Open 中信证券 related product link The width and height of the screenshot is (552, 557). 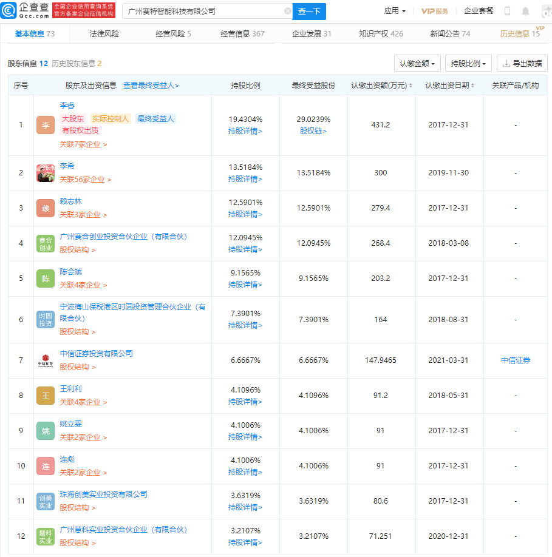pos(516,360)
